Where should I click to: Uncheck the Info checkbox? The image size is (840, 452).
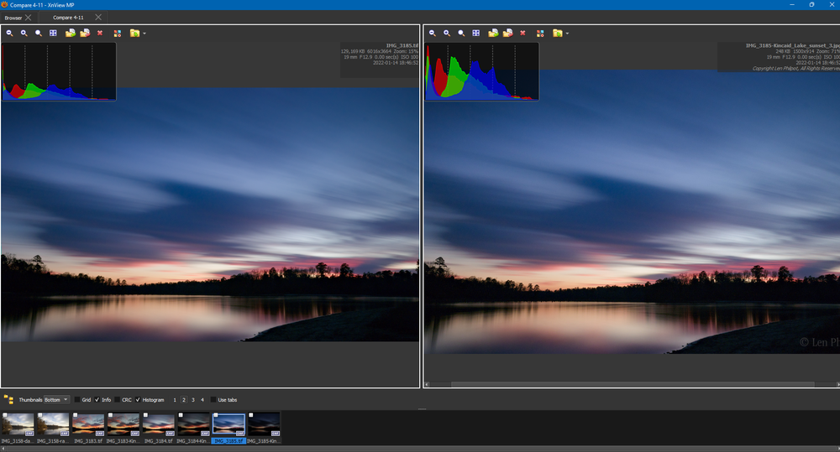pos(97,400)
